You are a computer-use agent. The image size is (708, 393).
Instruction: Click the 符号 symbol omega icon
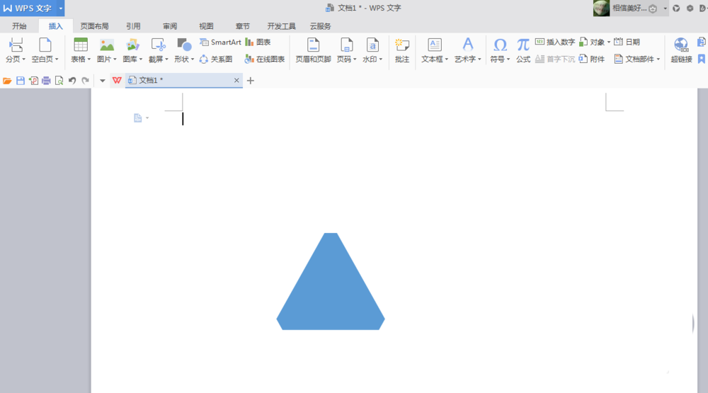point(500,45)
